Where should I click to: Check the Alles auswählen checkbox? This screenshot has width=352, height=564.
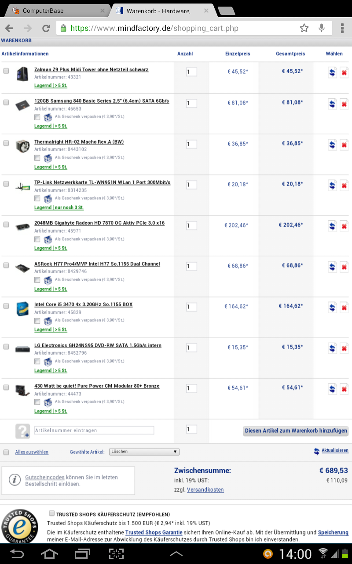[6, 452]
